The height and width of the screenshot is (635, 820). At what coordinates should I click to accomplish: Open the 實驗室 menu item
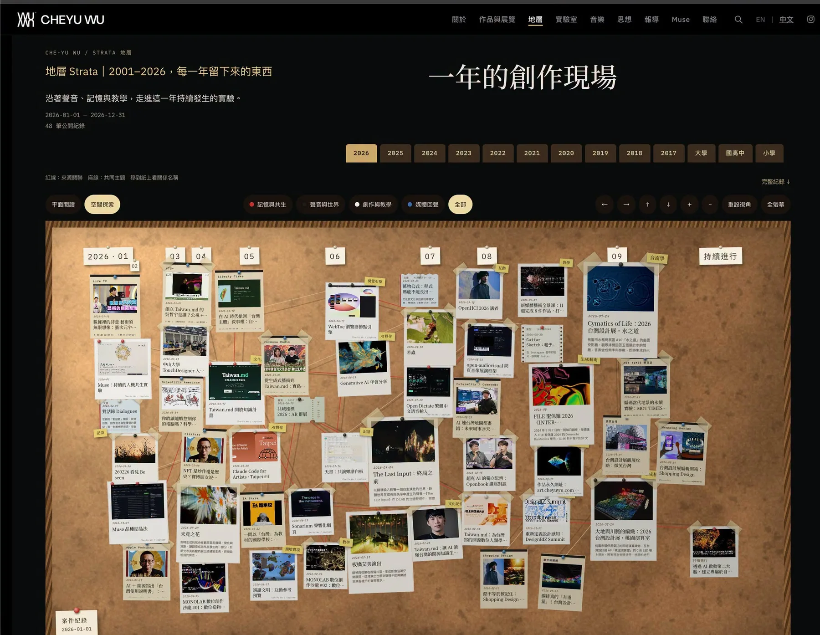coord(566,20)
